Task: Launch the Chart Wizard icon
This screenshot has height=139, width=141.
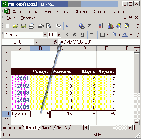Action: pyautogui.click(x=111, y=26)
